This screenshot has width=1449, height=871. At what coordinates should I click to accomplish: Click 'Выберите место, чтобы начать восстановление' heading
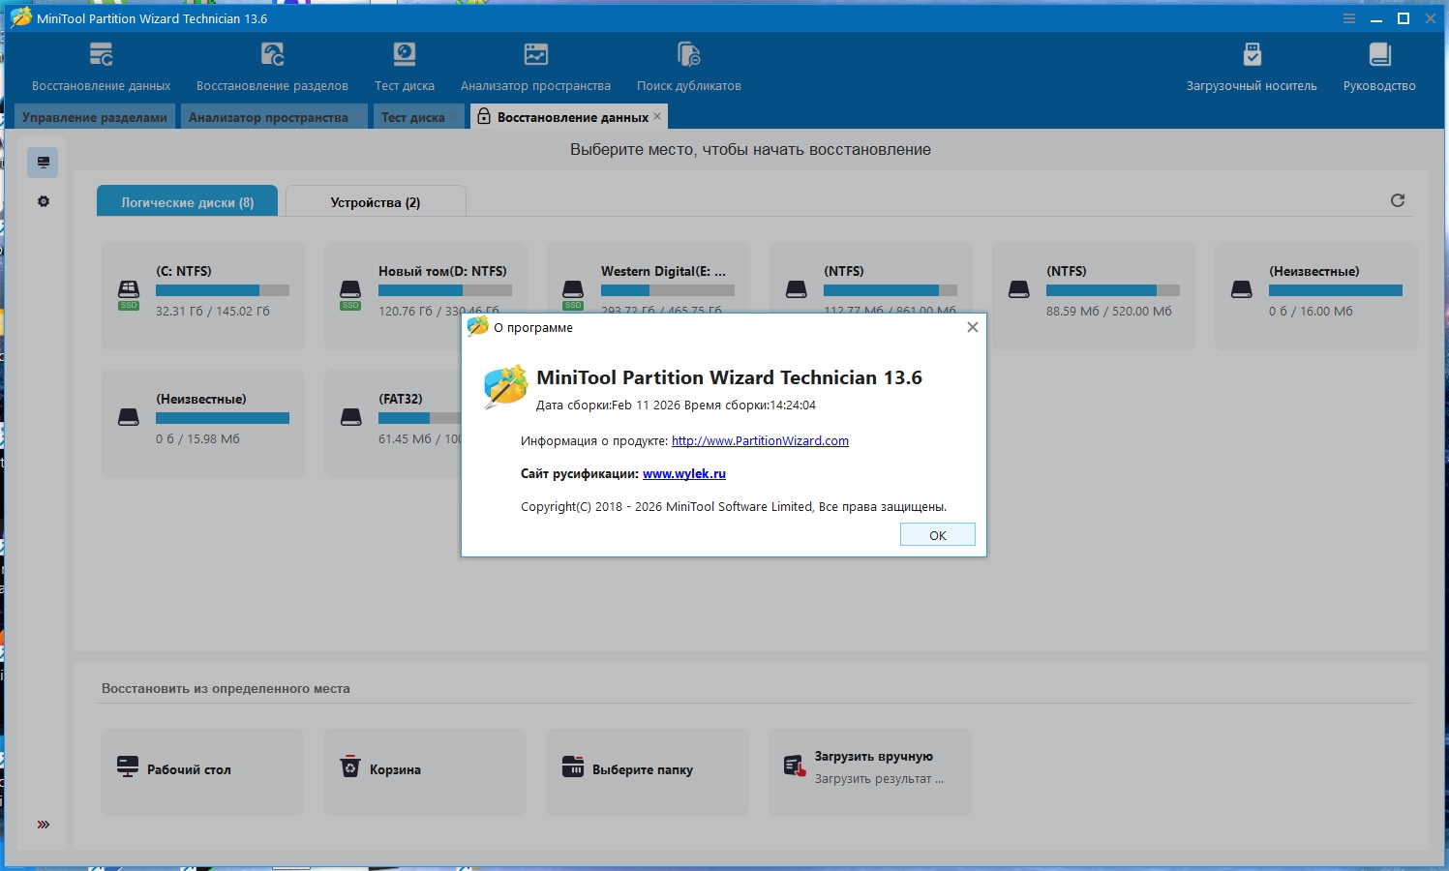coord(750,149)
